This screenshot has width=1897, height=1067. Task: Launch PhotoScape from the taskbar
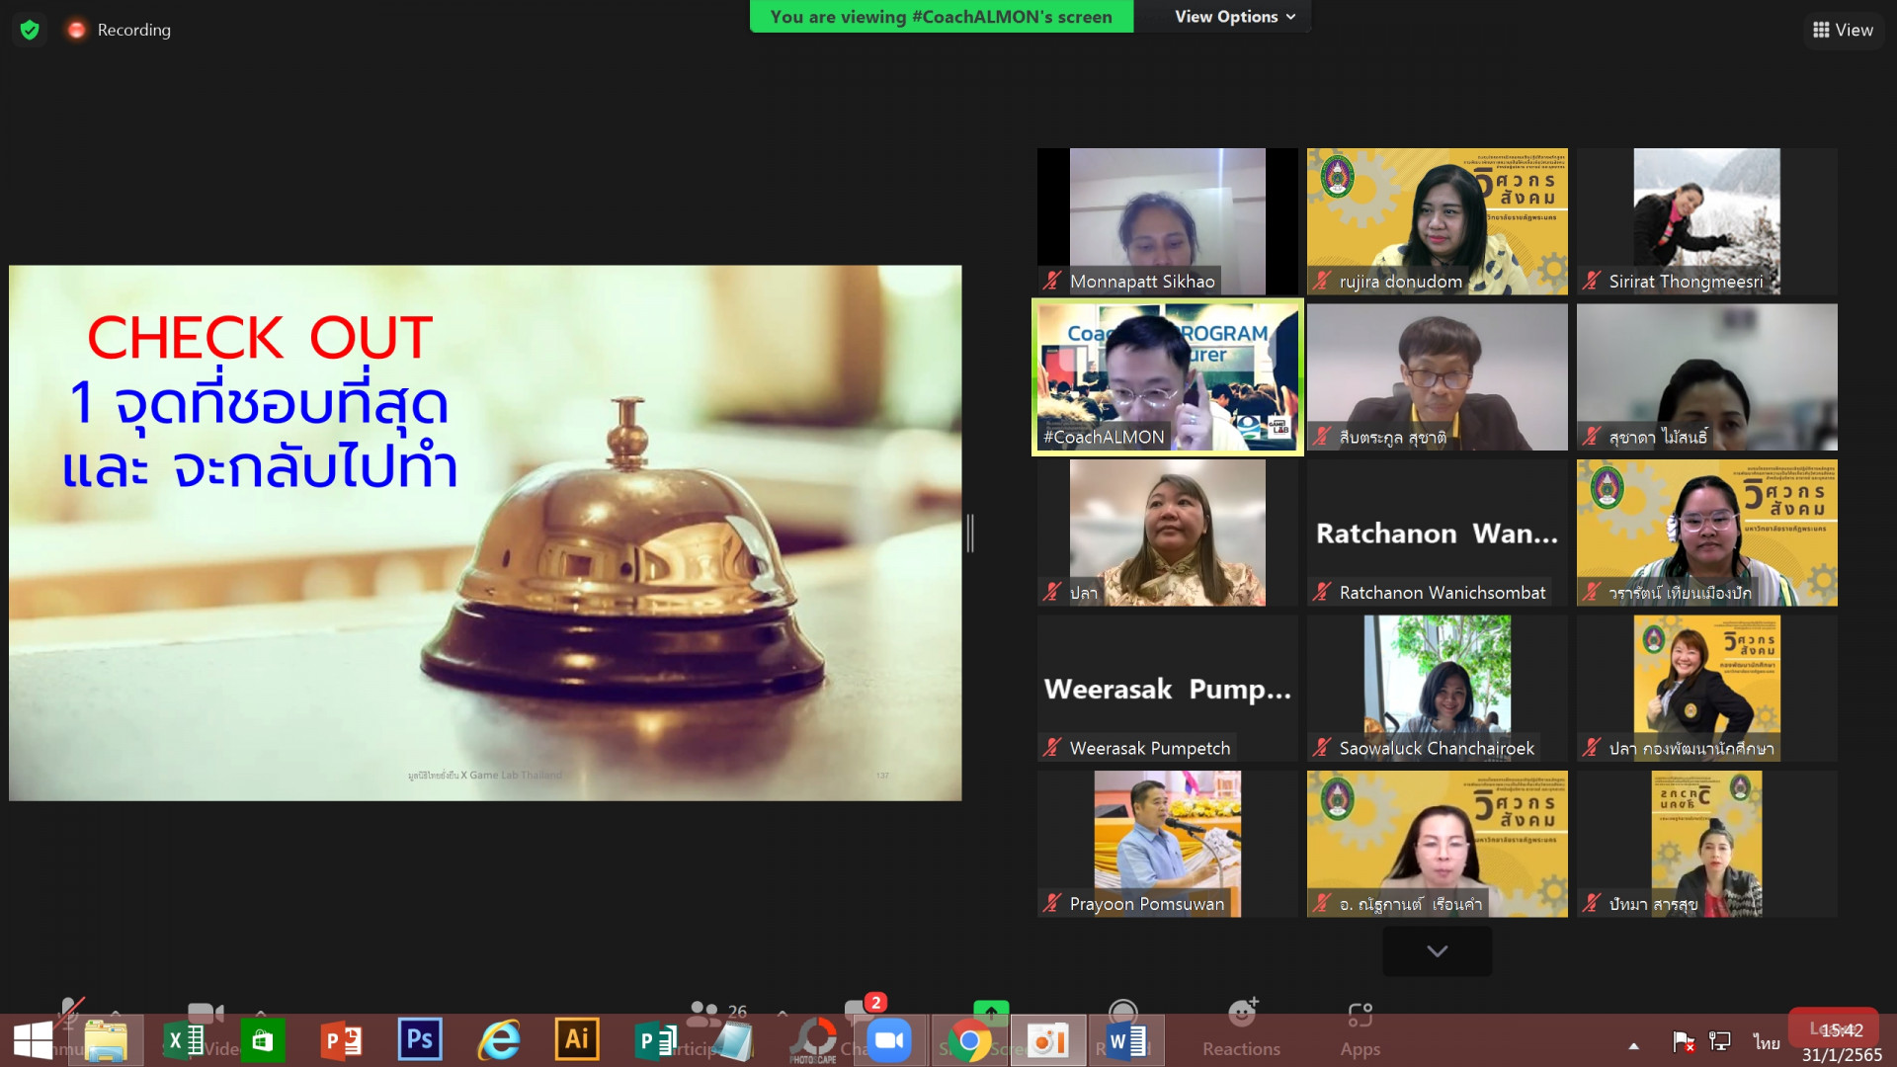coord(813,1041)
